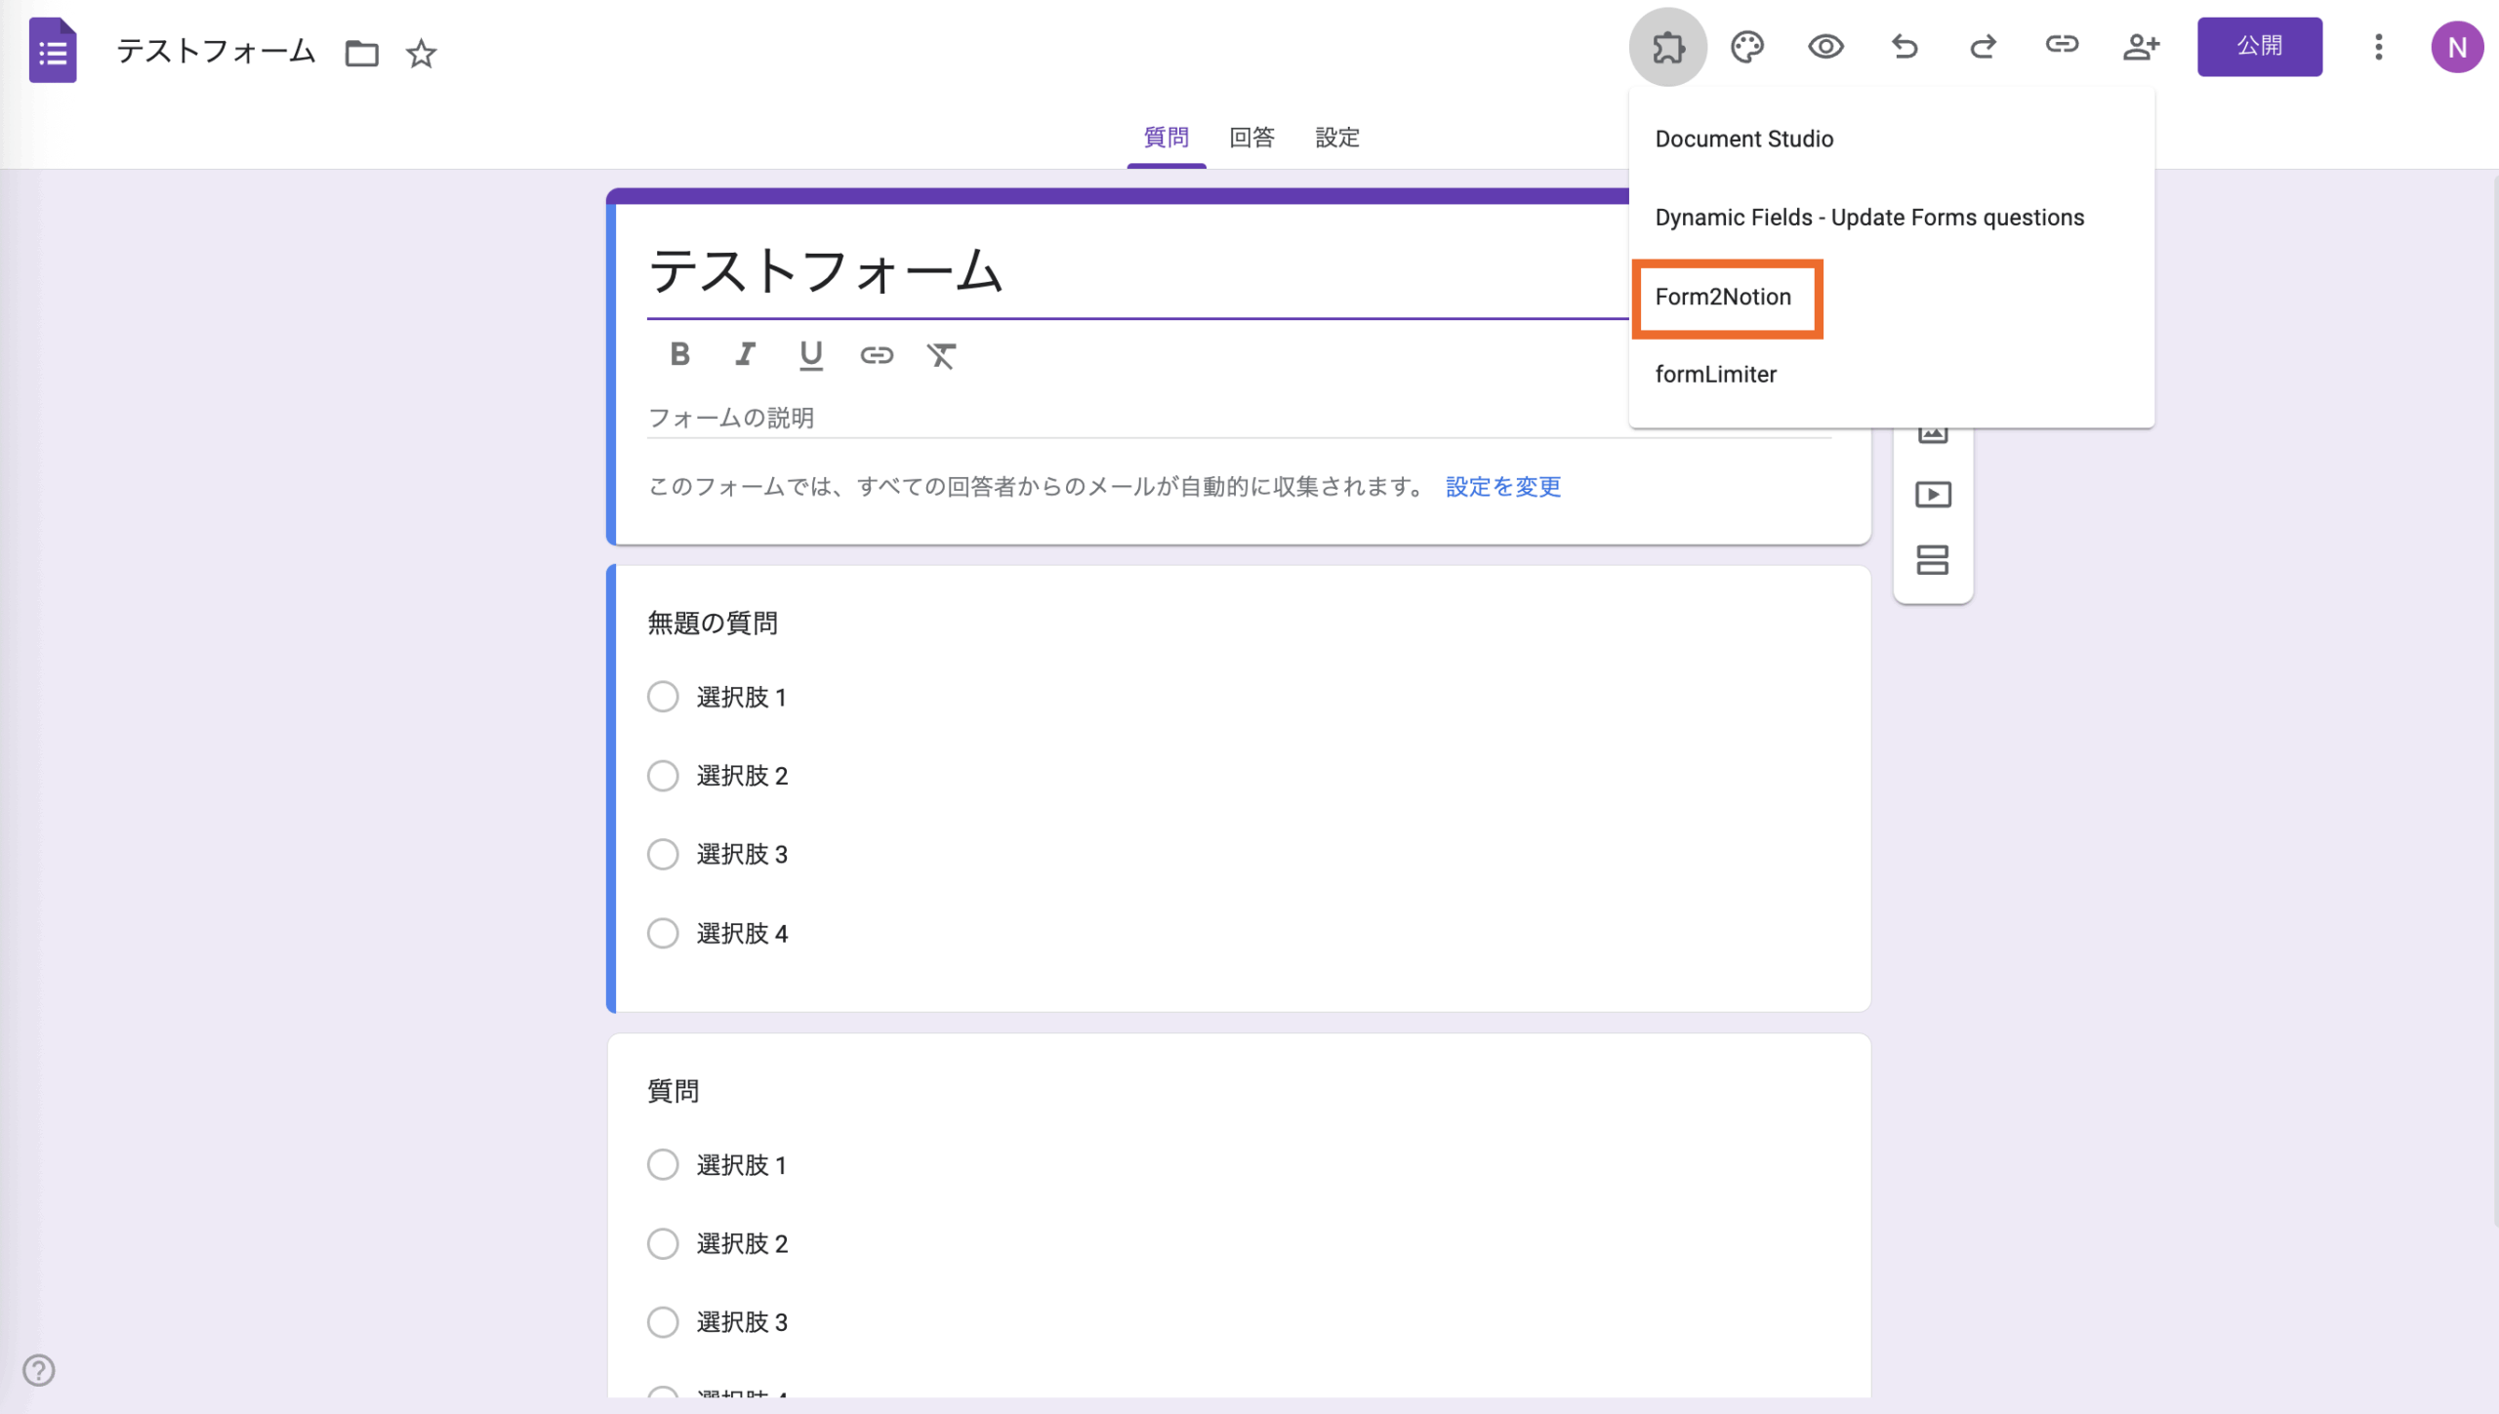Screen dimensions: 2499x1414
Task: Click the add-ons puzzle piece icon
Action: coord(1667,47)
